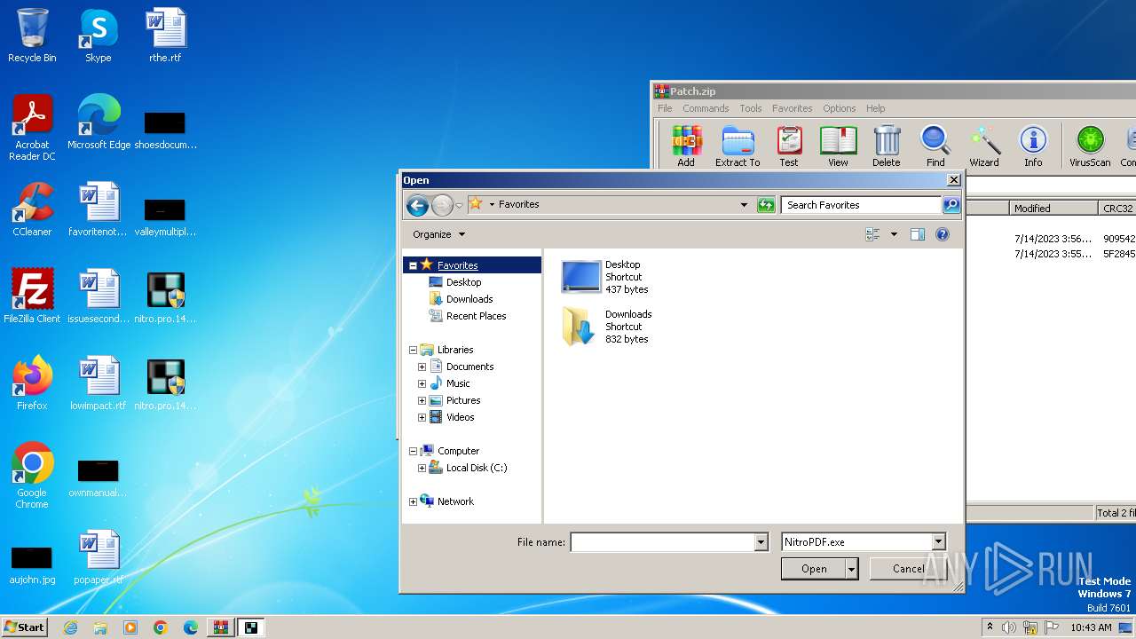1136x639 pixels.
Task: Click the Info icon in WinRAR toolbar
Action: (x=1033, y=146)
